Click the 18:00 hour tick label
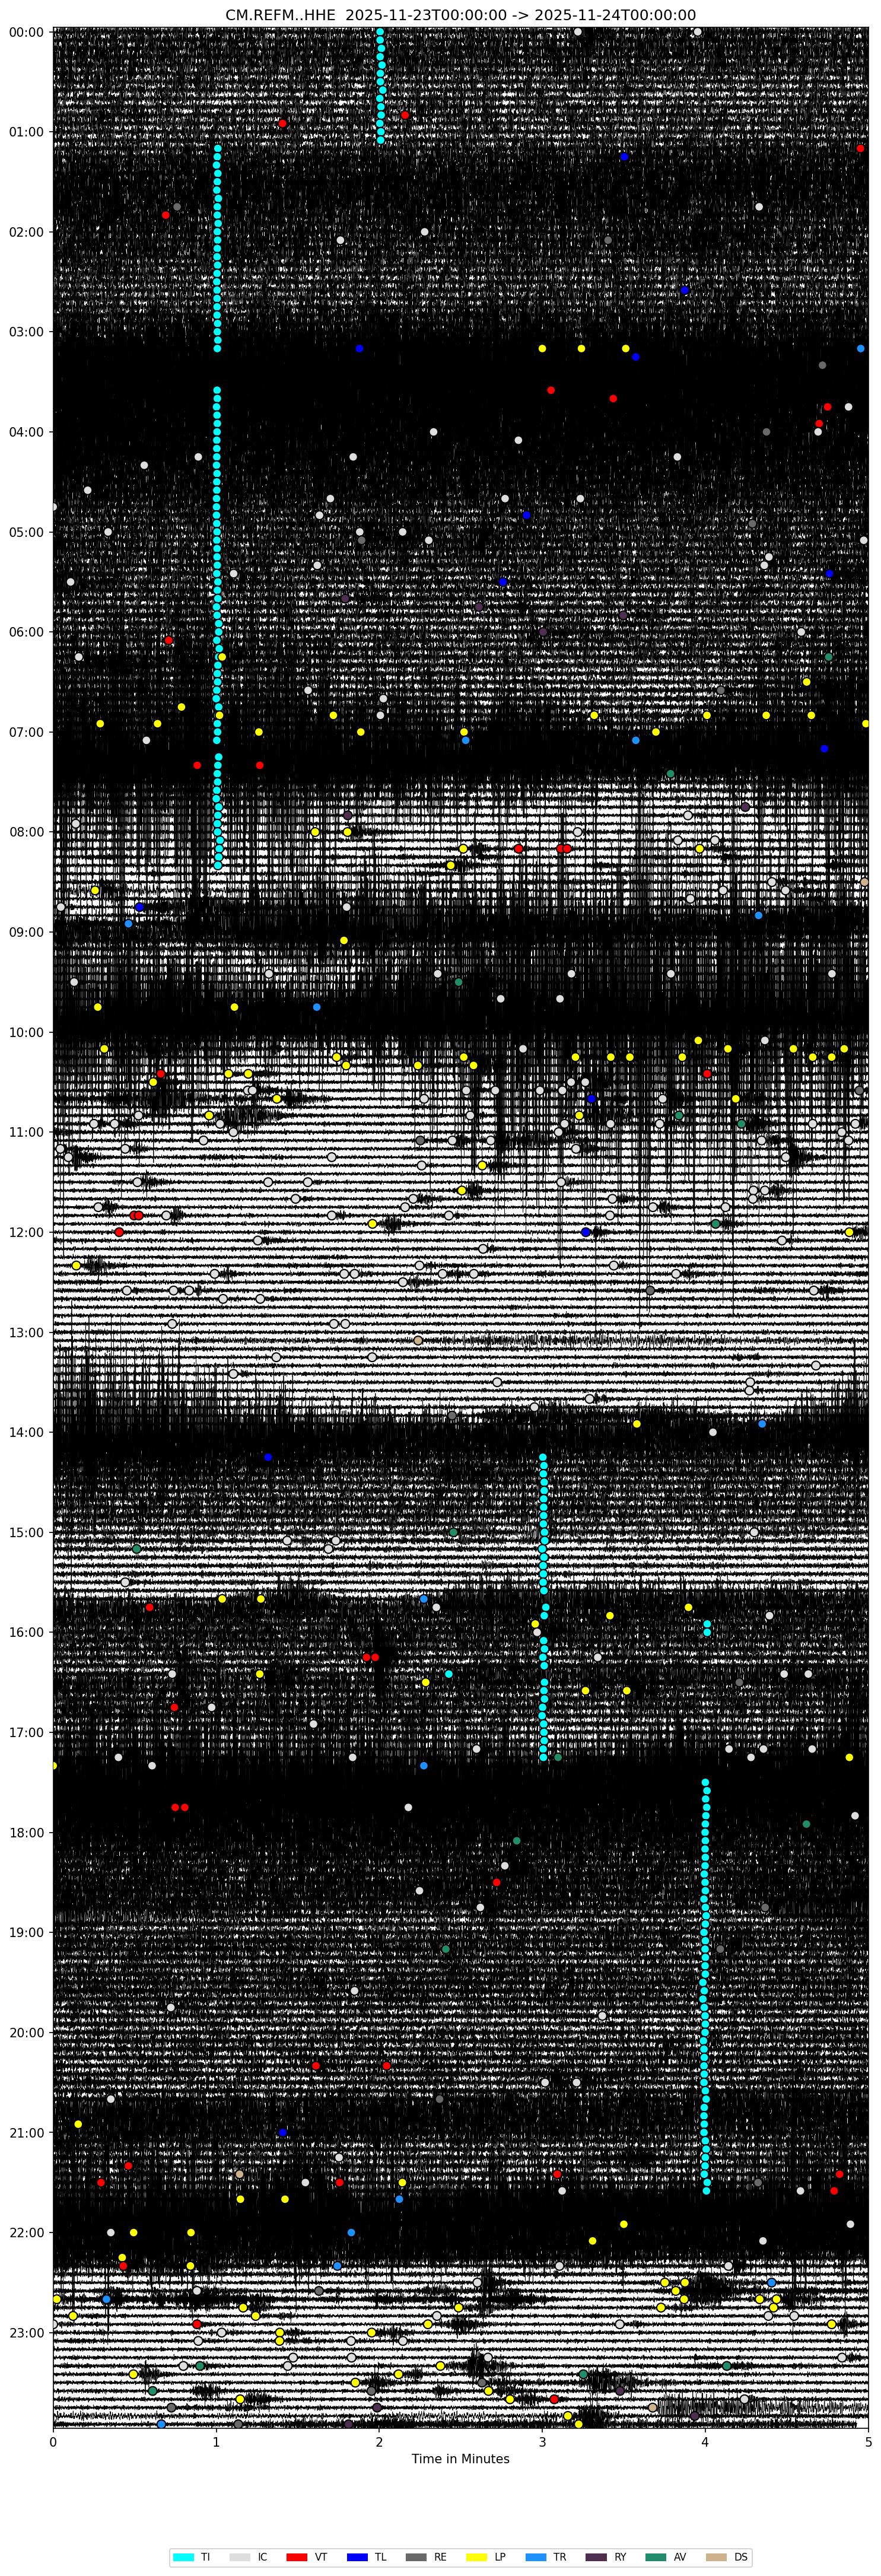Viewport: 881px width, 2576px height. pos(25,1832)
